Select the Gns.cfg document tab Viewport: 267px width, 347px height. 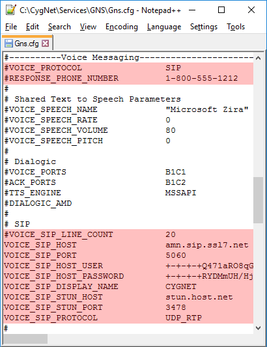pos(27,44)
